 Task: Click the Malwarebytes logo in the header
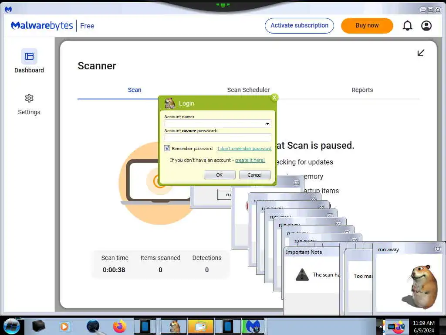42,26
